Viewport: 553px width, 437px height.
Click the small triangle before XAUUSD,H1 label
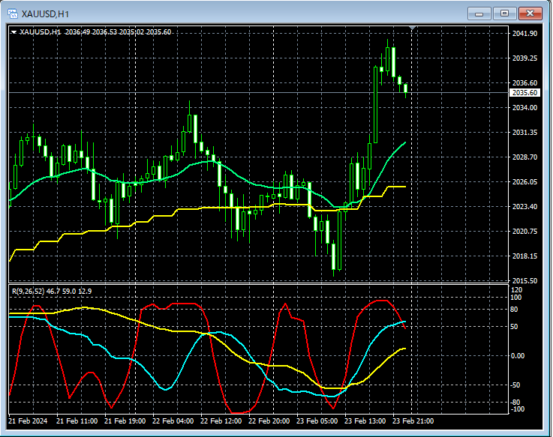pyautogui.click(x=14, y=32)
